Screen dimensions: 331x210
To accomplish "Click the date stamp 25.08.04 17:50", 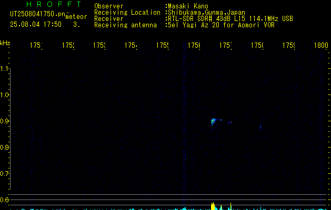I will pyautogui.click(x=36, y=25).
